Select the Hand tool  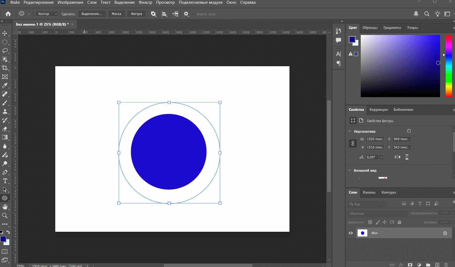click(5, 207)
